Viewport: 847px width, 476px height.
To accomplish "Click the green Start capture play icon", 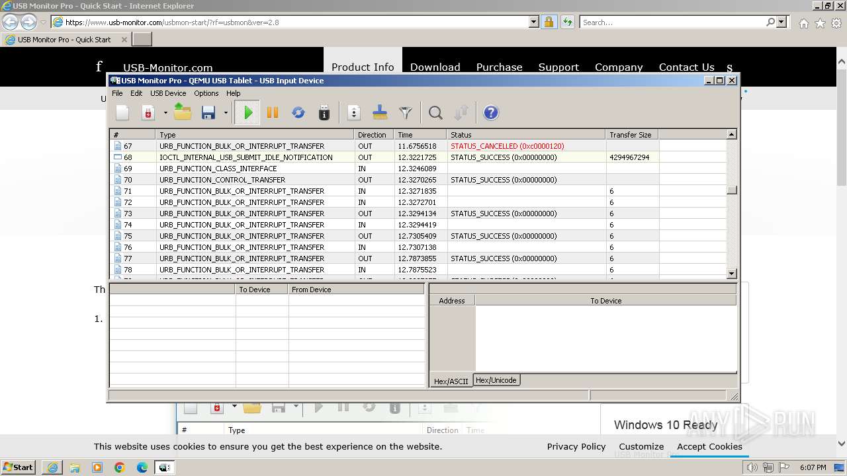I will (x=248, y=113).
